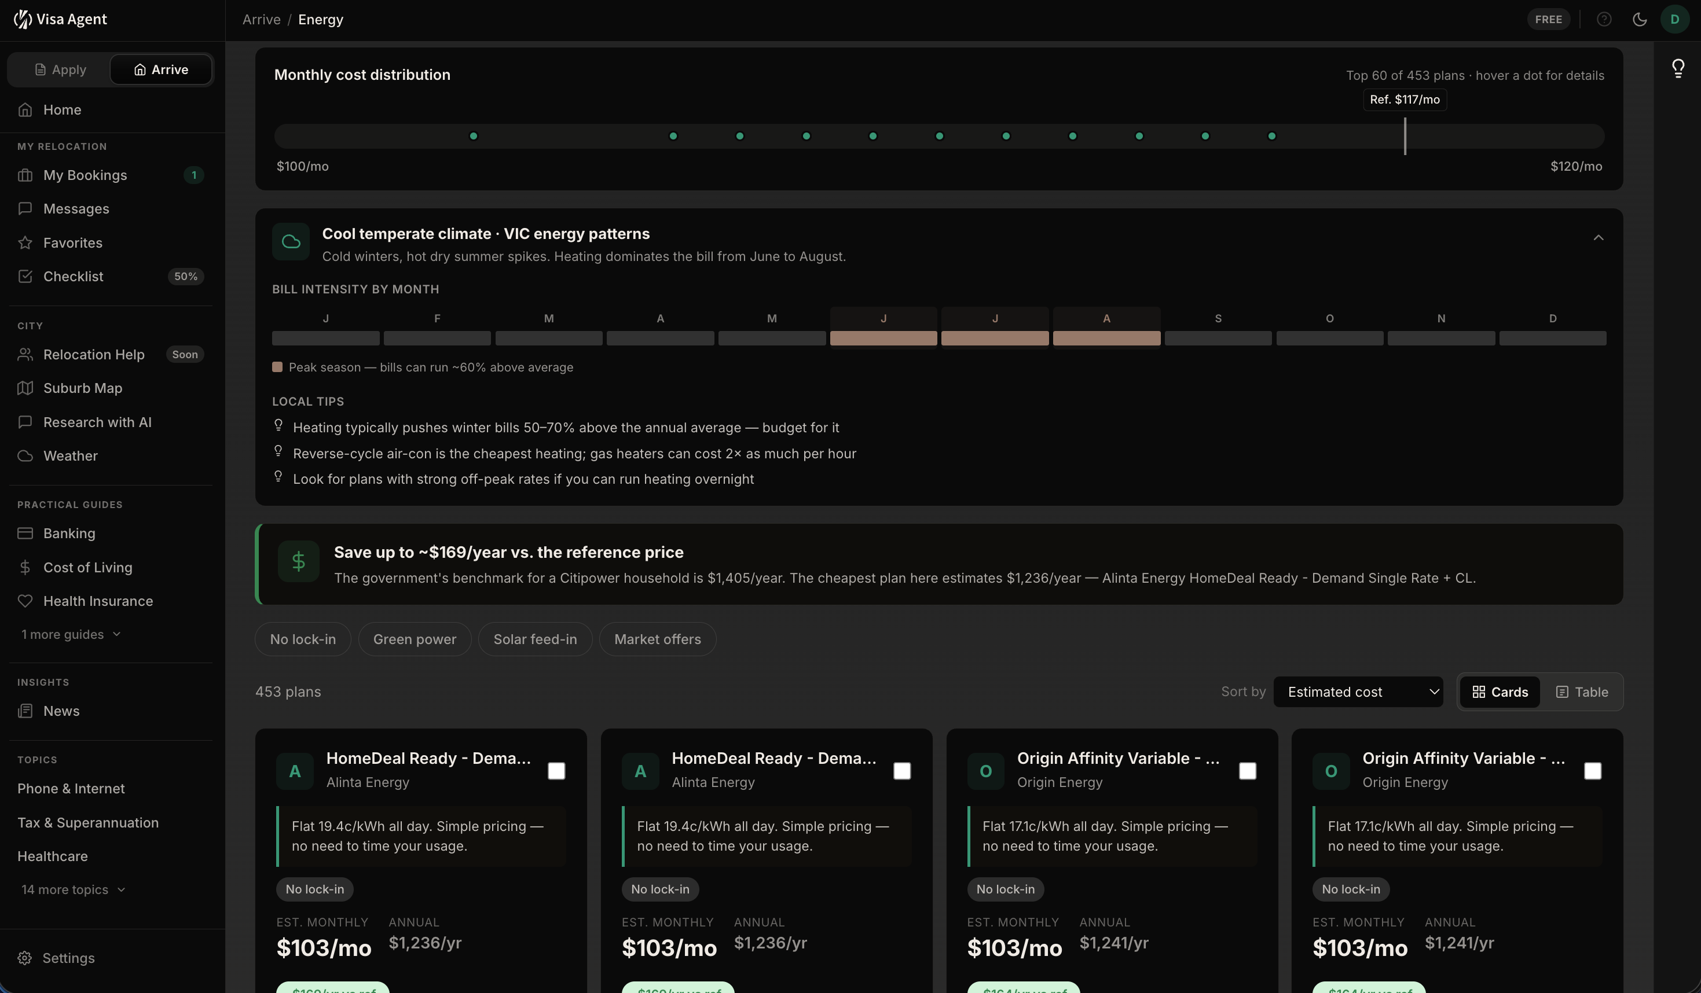The width and height of the screenshot is (1701, 993).
Task: Switch the results view to Table
Action: (1582, 692)
